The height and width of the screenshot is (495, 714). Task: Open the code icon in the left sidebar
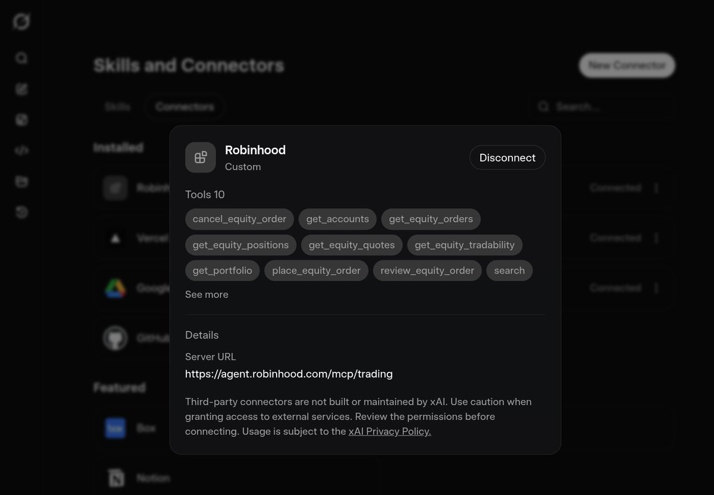coord(21,151)
